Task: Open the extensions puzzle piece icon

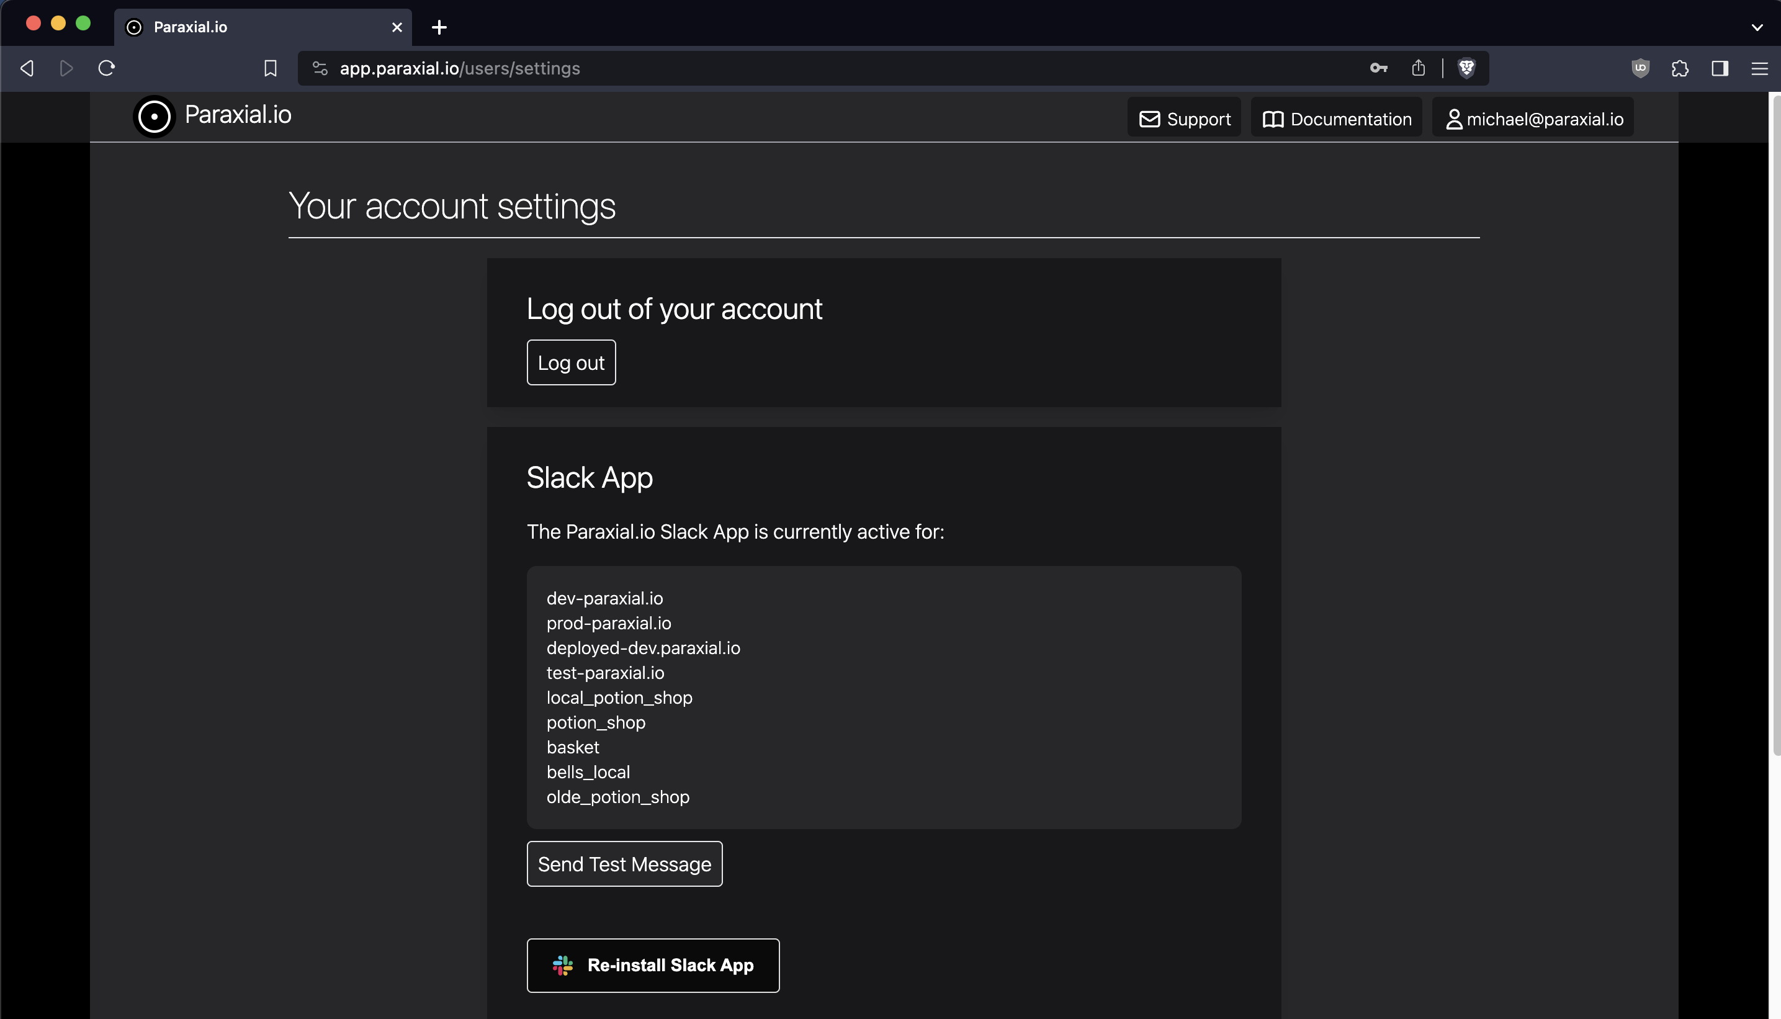Action: (x=1679, y=68)
